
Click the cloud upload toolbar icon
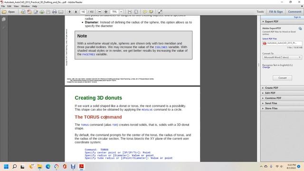[42, 12]
